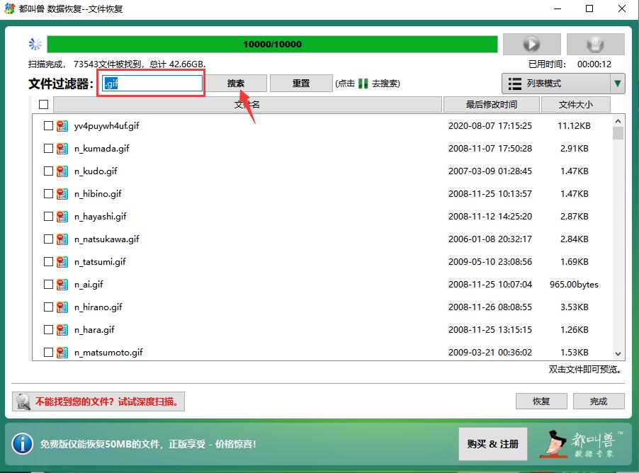Click the list mode icon with three lines
The height and width of the screenshot is (473, 639).
(515, 84)
